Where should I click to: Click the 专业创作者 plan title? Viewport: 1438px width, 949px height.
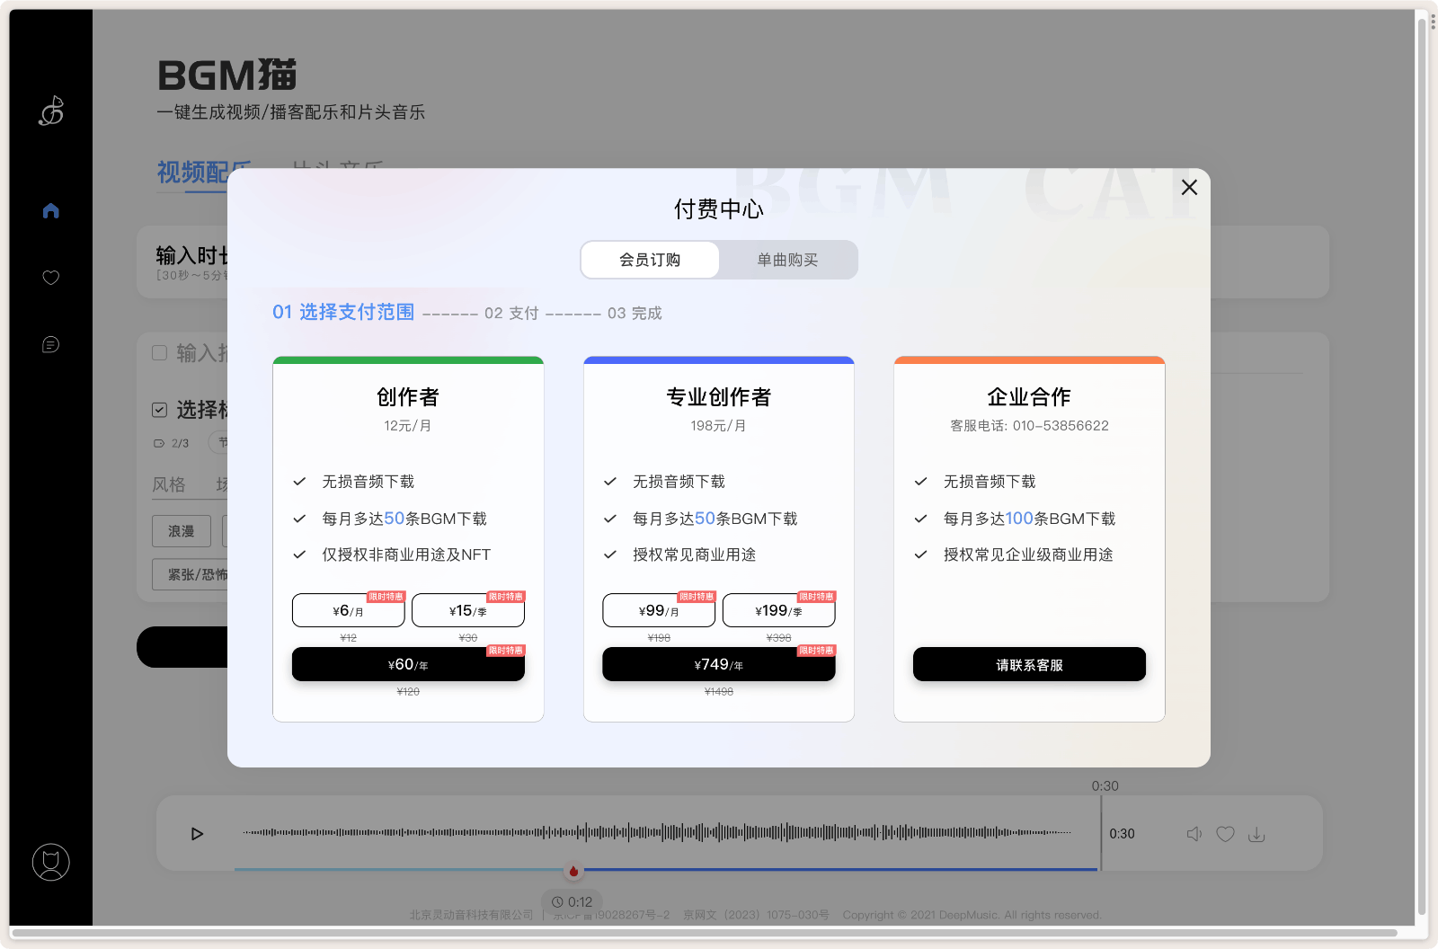click(719, 396)
